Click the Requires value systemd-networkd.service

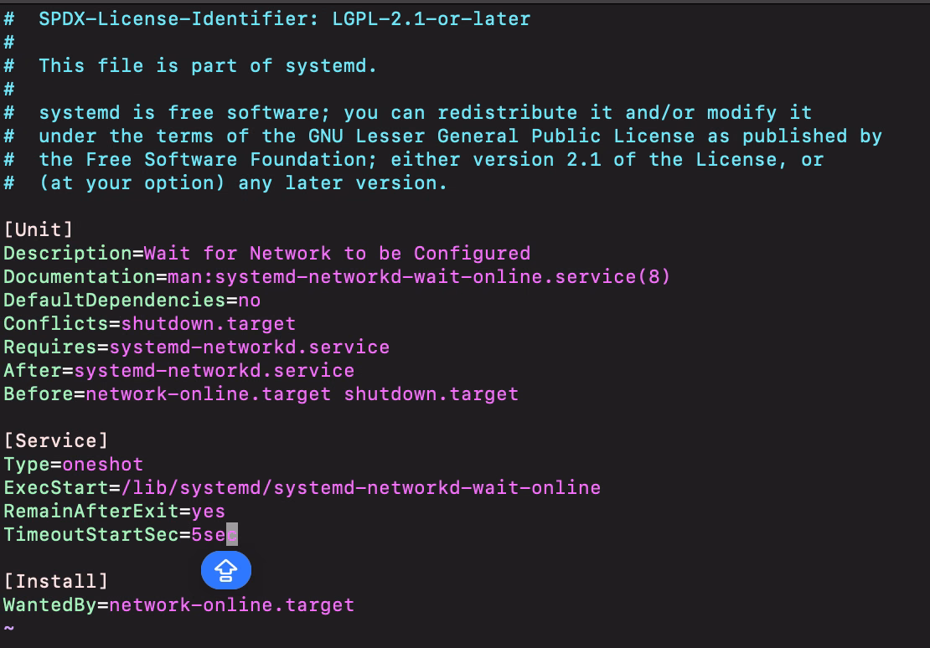249,347
